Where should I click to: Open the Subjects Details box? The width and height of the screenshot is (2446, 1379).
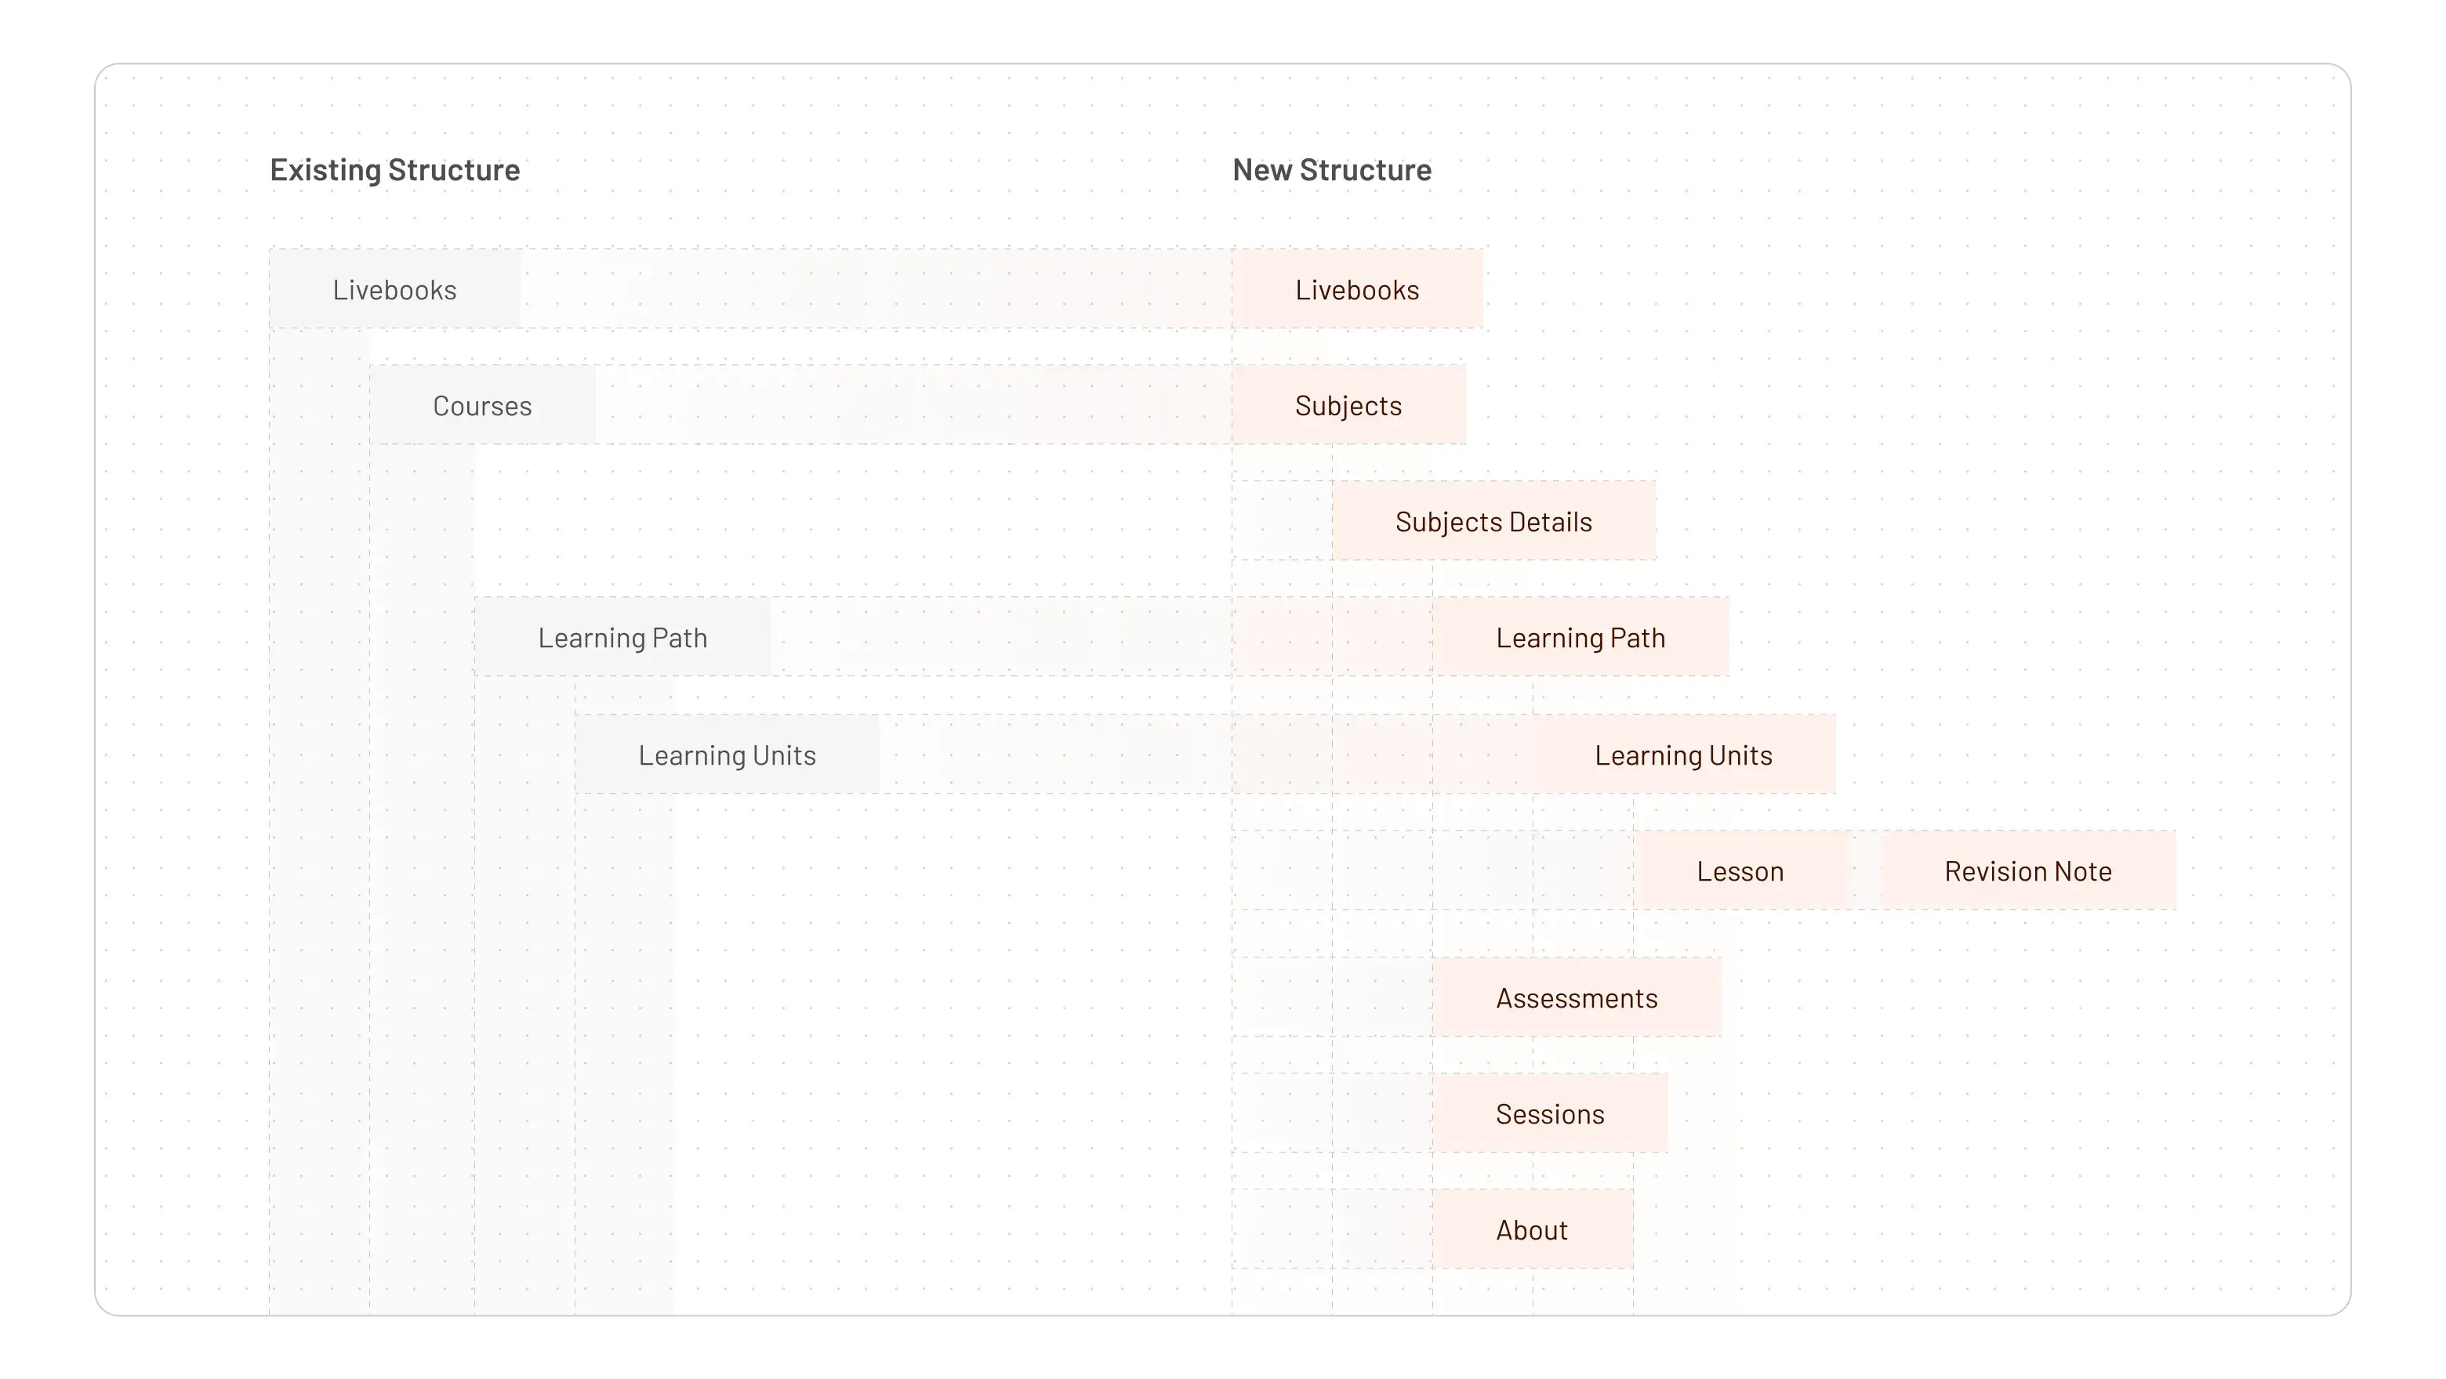[1493, 521]
